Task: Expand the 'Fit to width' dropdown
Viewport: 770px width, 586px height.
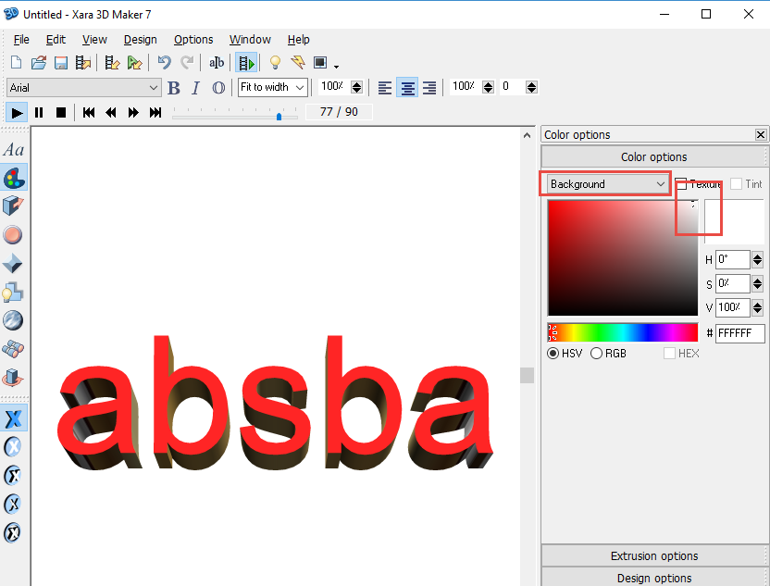Action: pos(272,88)
